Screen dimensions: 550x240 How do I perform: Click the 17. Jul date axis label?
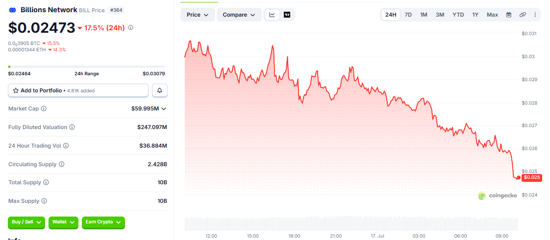[x=377, y=236]
